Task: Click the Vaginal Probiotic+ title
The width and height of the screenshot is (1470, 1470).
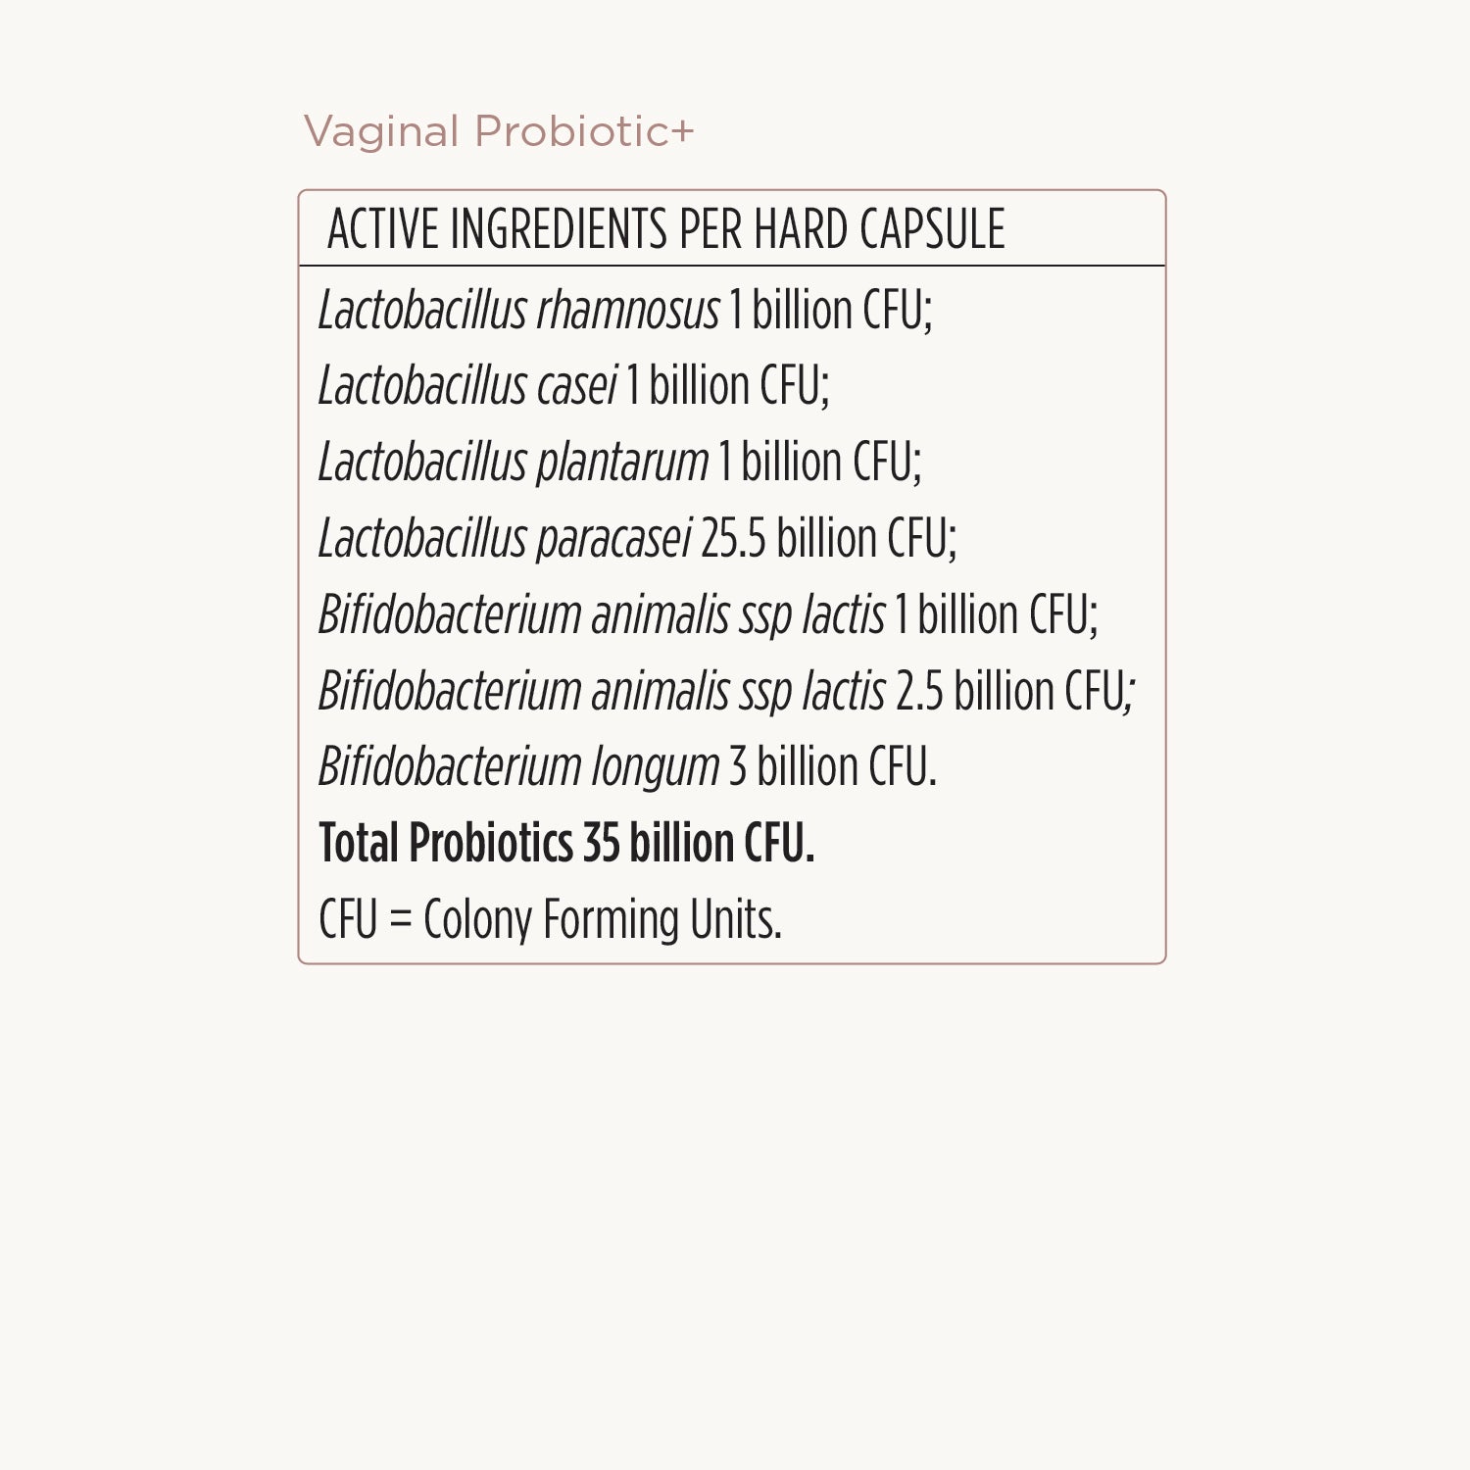Action: 498,132
